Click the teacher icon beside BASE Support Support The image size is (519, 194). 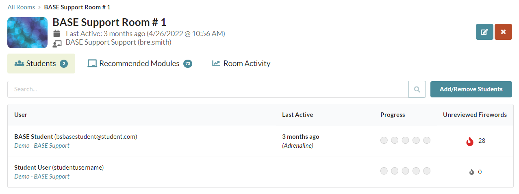coord(57,43)
